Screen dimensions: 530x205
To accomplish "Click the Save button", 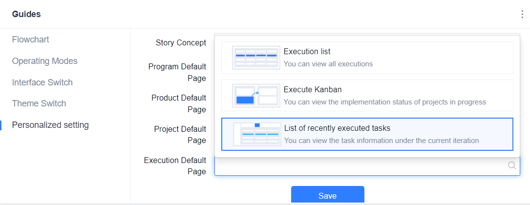I will click(x=328, y=195).
